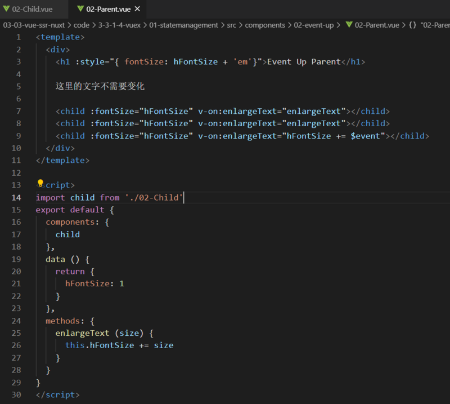Click the ':style' attribute on the h1
Screen dimensions: 450x404
click(90, 62)
